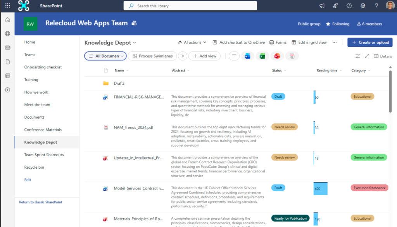Open the Settings gear icon
397x227 pixels.
pyautogui.click(x=363, y=6)
